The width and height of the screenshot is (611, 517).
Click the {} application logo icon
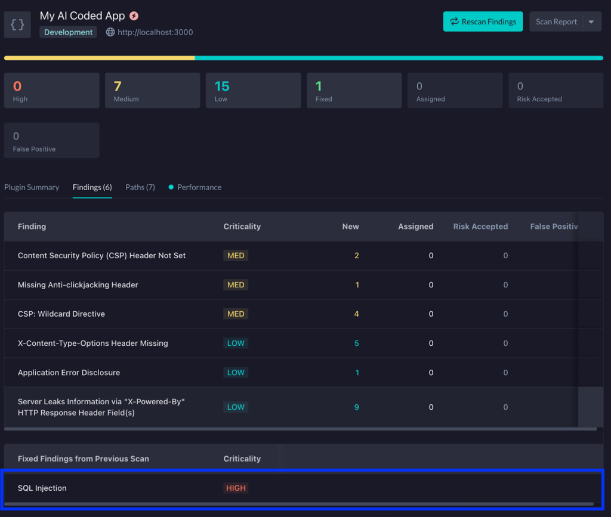[x=17, y=24]
